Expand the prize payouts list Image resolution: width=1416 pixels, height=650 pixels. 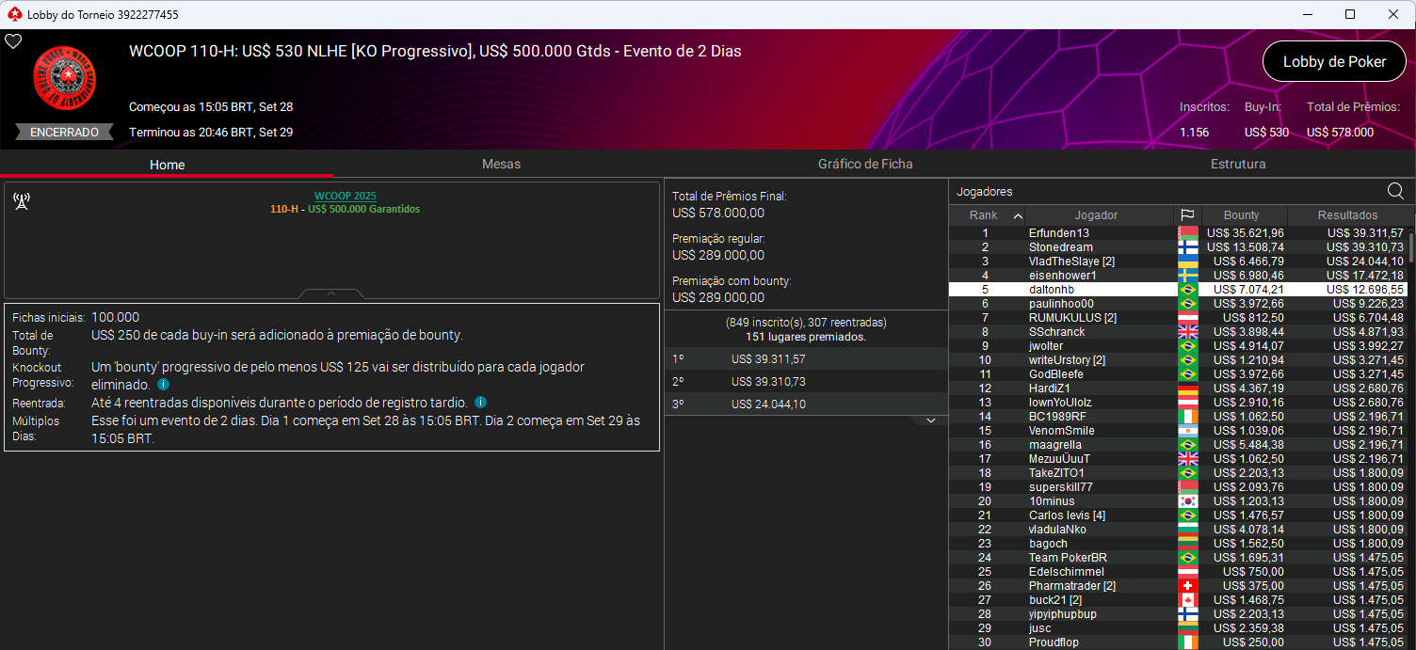coord(931,420)
